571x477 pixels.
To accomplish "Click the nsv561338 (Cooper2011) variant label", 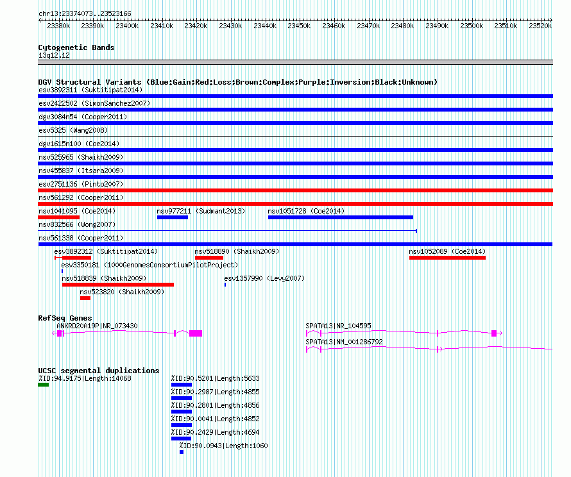I will pos(81,238).
